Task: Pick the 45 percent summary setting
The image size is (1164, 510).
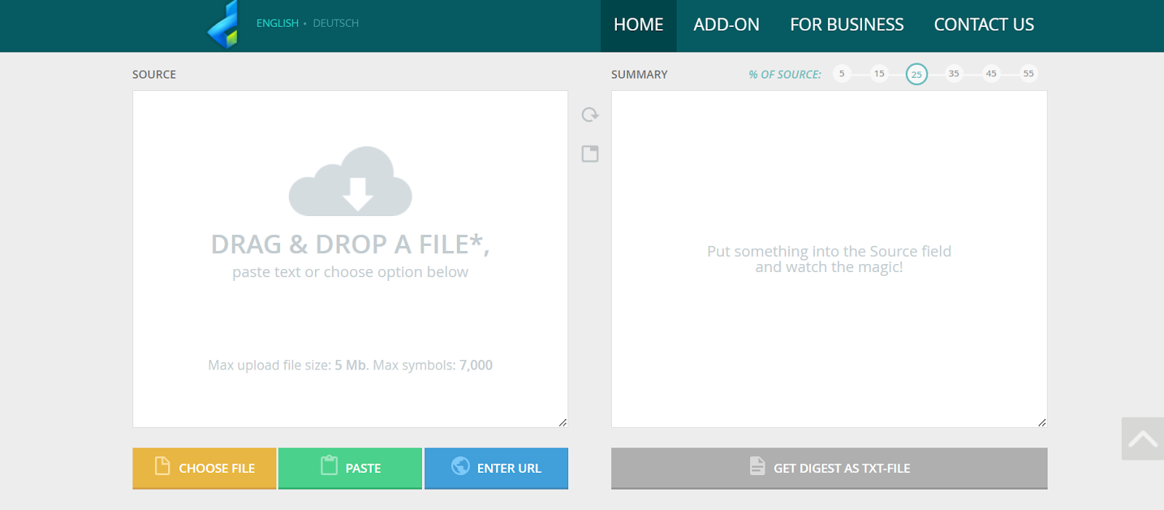Action: pos(991,73)
